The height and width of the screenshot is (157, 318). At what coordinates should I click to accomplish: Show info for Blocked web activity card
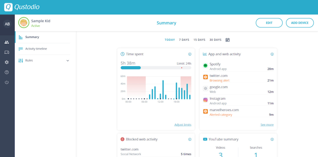[190, 139]
